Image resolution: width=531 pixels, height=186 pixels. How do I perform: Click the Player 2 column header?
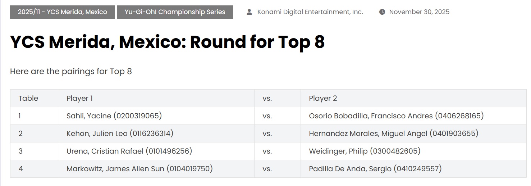point(413,98)
